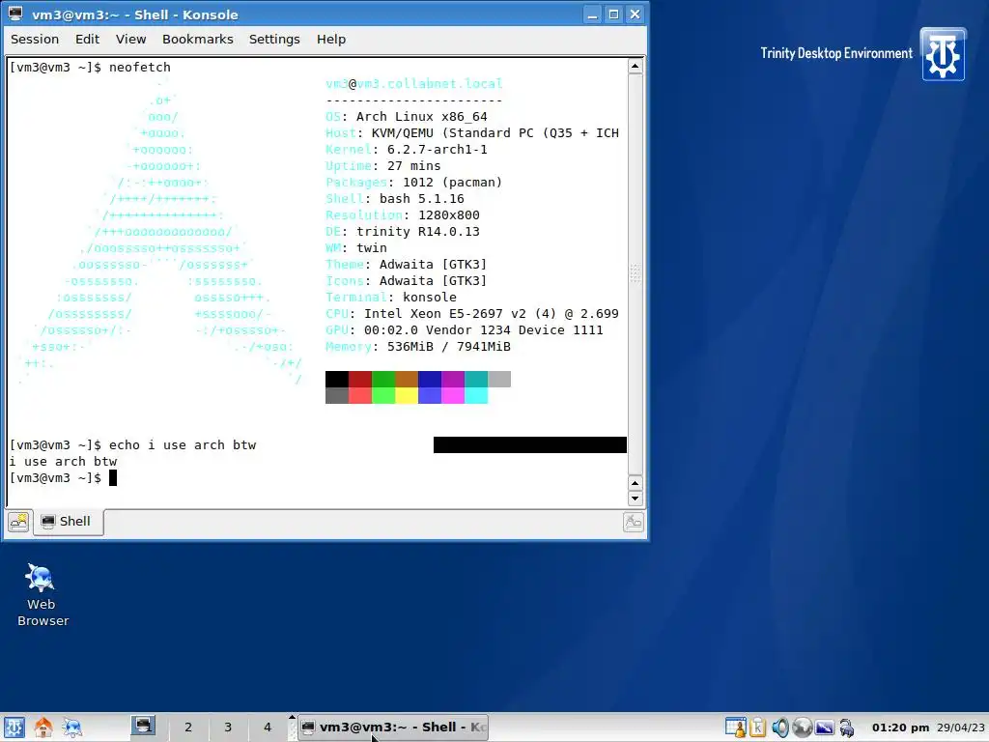Open the Home folder taskbar icon

pos(43,728)
